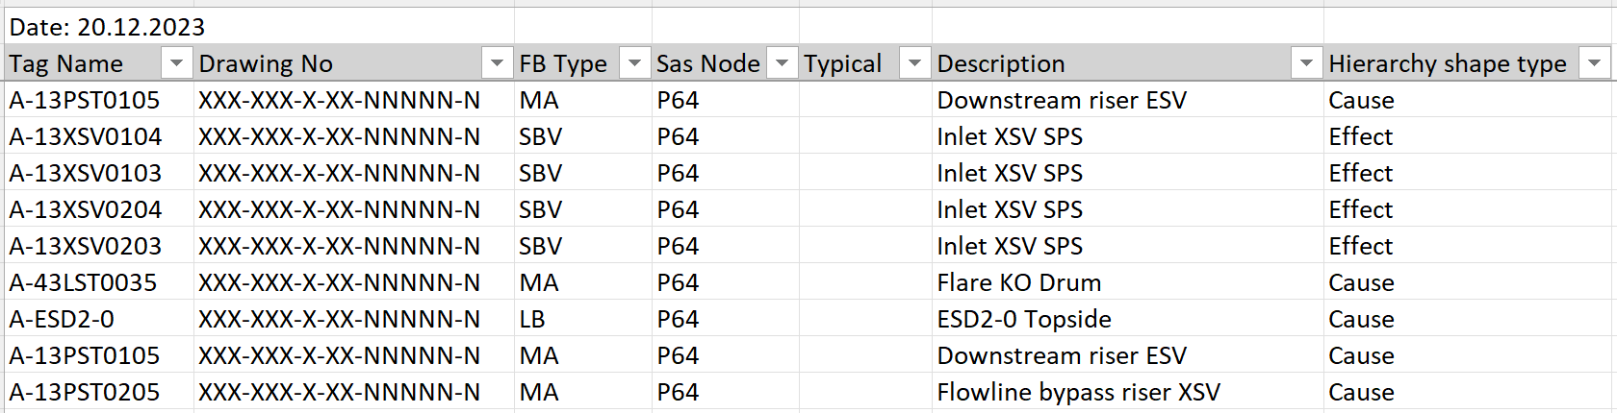Select the A-ESD2-0 tag cell
The width and height of the screenshot is (1617, 413).
coord(99,319)
